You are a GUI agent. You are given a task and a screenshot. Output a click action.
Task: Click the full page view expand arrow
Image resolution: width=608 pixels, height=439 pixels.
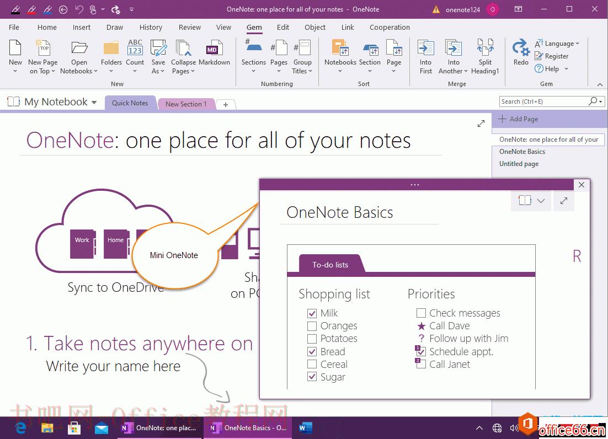tap(481, 124)
